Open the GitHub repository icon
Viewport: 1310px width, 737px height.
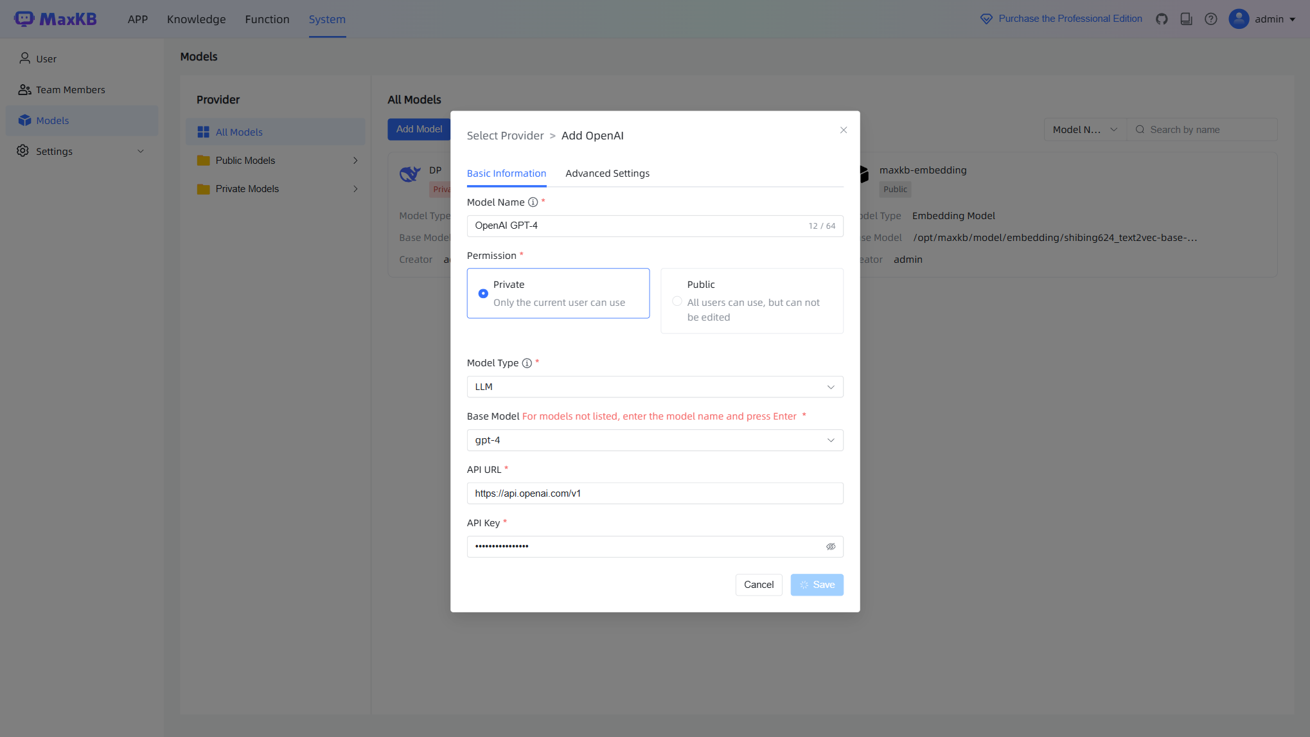(x=1162, y=19)
